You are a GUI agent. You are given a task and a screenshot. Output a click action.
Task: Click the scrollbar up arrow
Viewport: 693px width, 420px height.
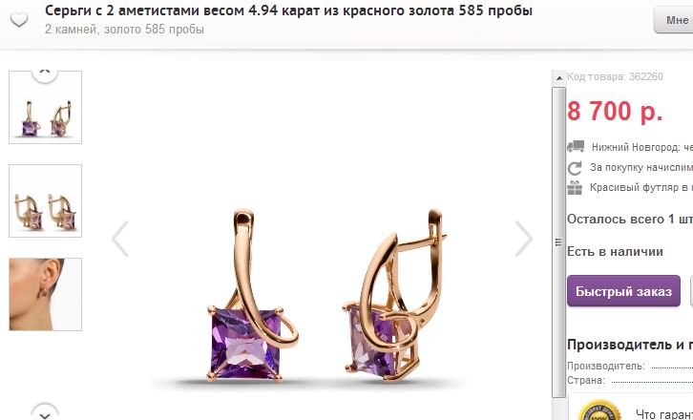559,78
